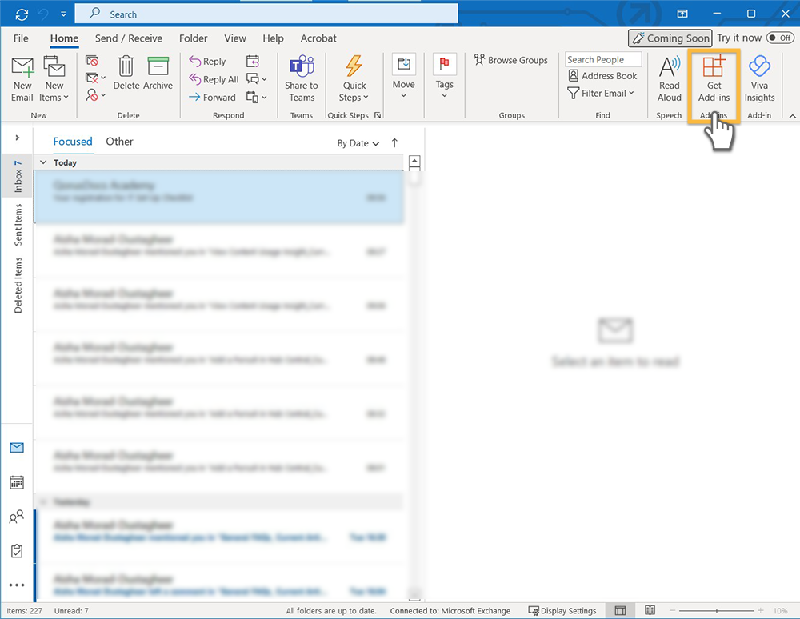Screen dimensions: 800x619
Task: Open ribbon display options
Action: click(682, 14)
